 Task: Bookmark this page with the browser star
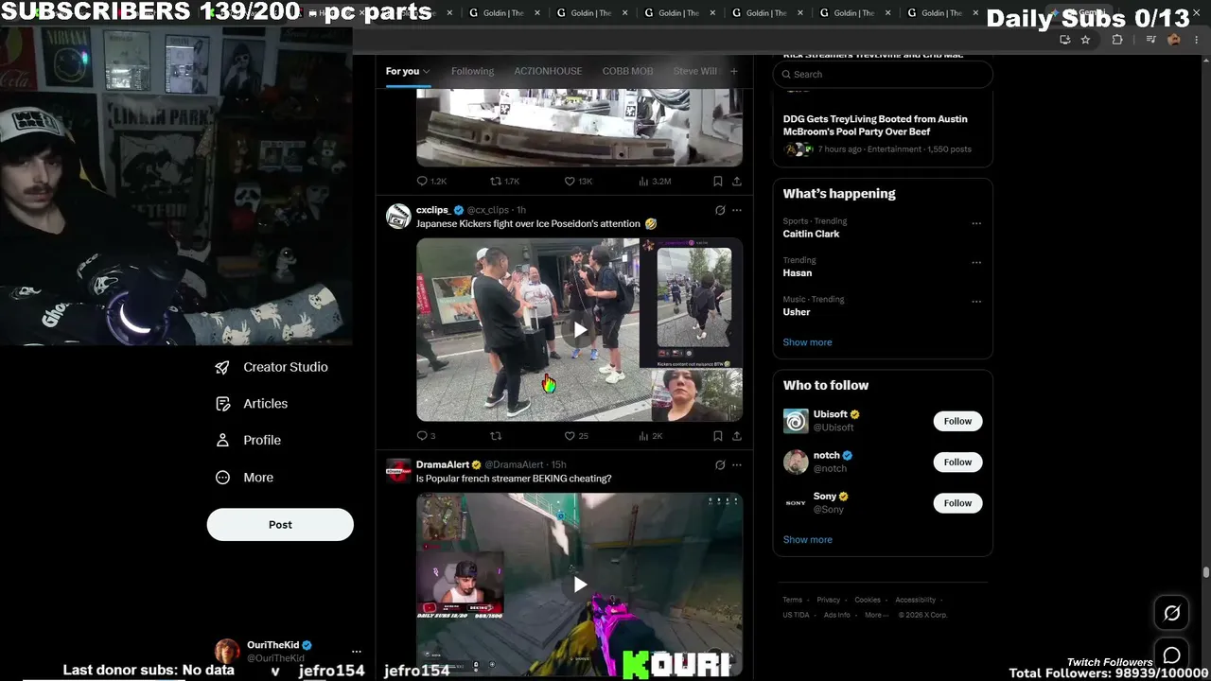(1085, 40)
